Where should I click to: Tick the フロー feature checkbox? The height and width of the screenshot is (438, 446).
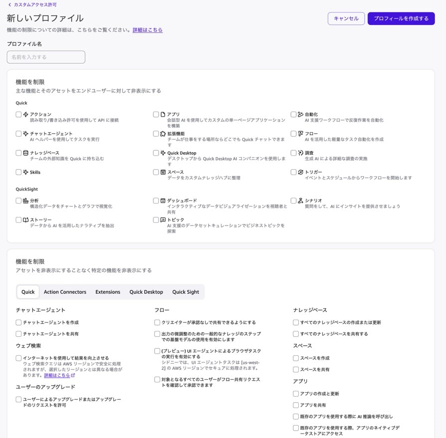[293, 134]
